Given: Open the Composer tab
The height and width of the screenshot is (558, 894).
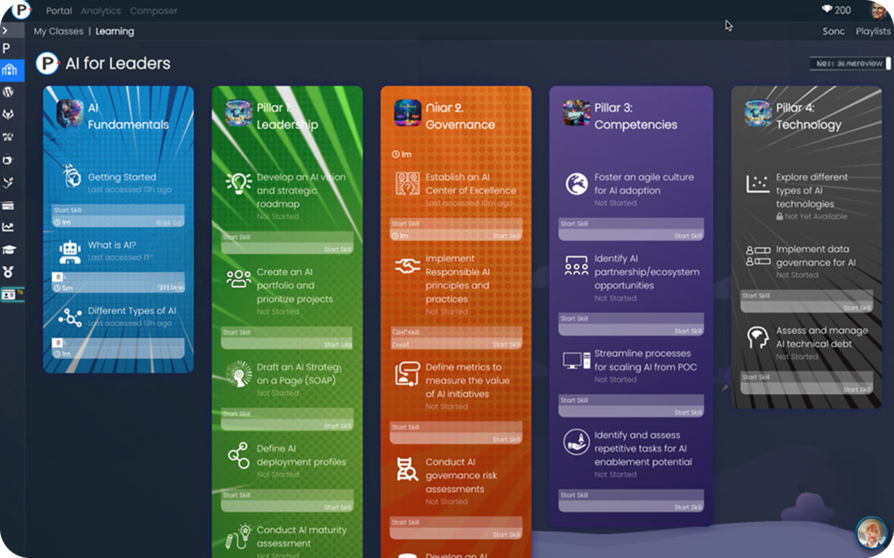Looking at the screenshot, I should pyautogui.click(x=153, y=10).
